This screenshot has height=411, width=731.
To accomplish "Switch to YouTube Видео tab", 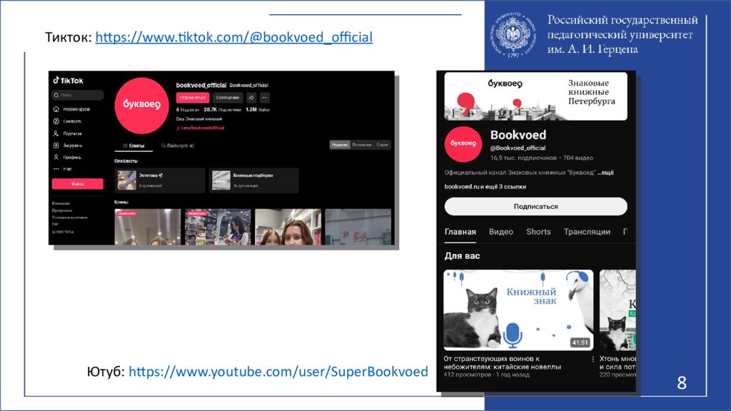I will [x=501, y=232].
